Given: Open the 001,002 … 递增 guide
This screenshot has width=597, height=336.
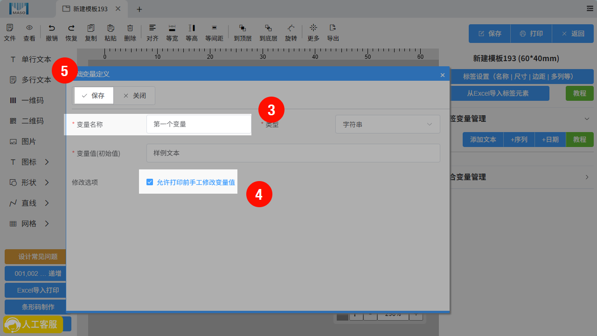Looking at the screenshot, I should pos(35,273).
